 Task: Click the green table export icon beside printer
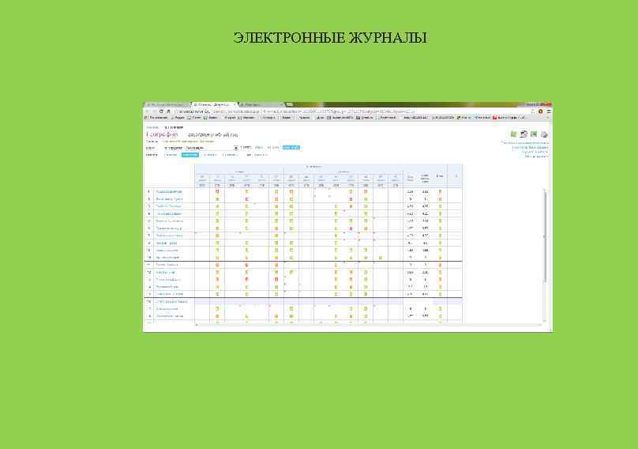(534, 134)
